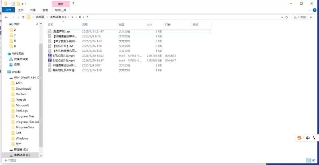Click the Properties icon in quick access toolbar
This screenshot has width=319, height=165.
13,4
